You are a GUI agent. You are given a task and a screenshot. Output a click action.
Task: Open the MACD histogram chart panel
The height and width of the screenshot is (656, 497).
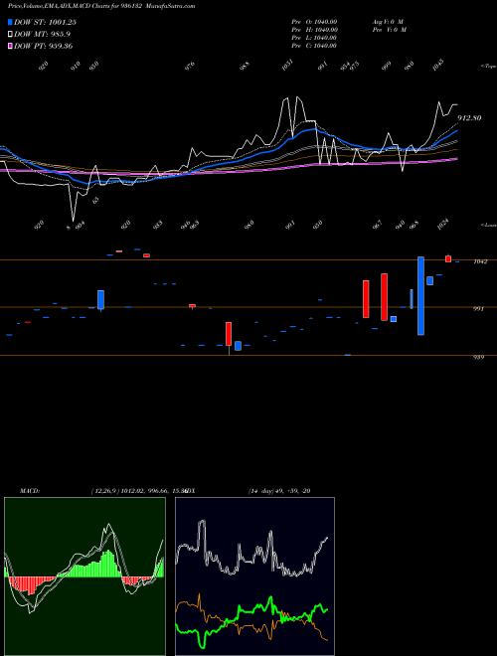(x=84, y=576)
